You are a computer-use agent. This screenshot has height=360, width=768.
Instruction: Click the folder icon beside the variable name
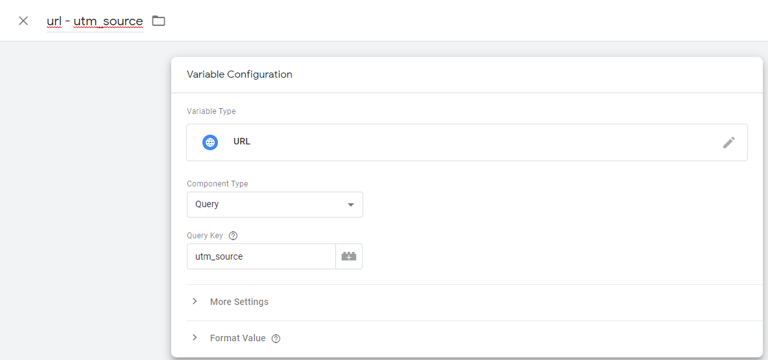coord(158,21)
